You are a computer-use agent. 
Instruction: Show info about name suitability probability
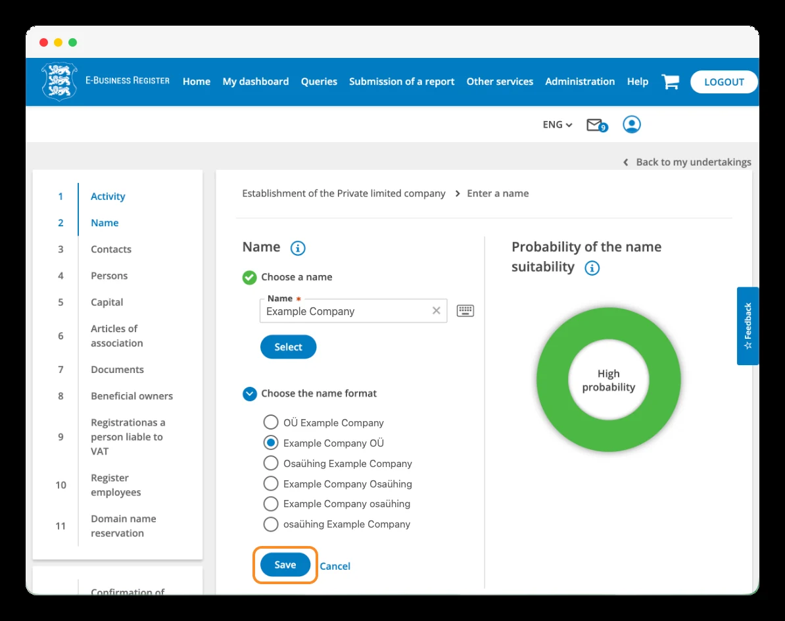click(x=592, y=268)
